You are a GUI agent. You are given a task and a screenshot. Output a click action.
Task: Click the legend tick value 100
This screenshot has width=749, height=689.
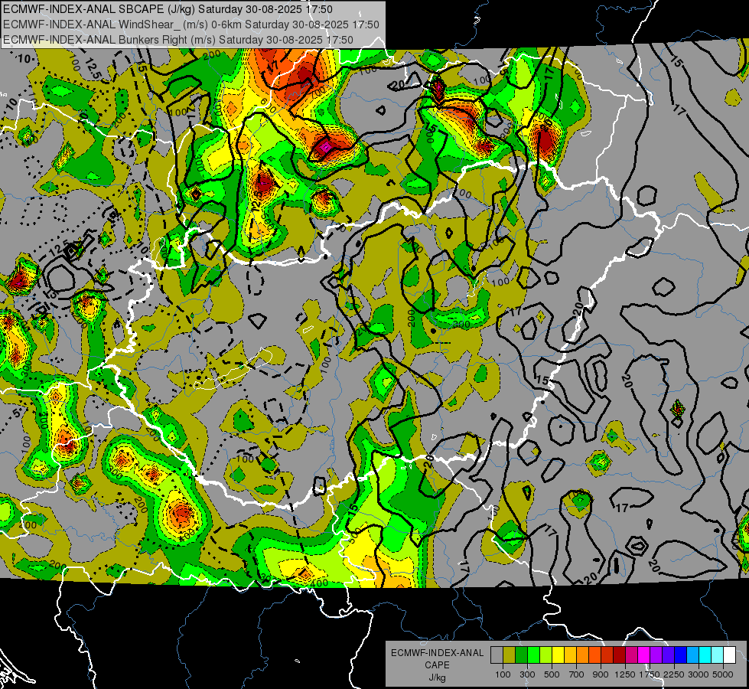(x=503, y=674)
